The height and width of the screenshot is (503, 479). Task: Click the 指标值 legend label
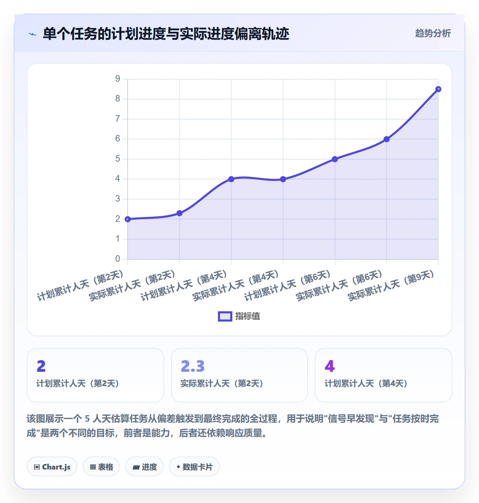pyautogui.click(x=248, y=316)
